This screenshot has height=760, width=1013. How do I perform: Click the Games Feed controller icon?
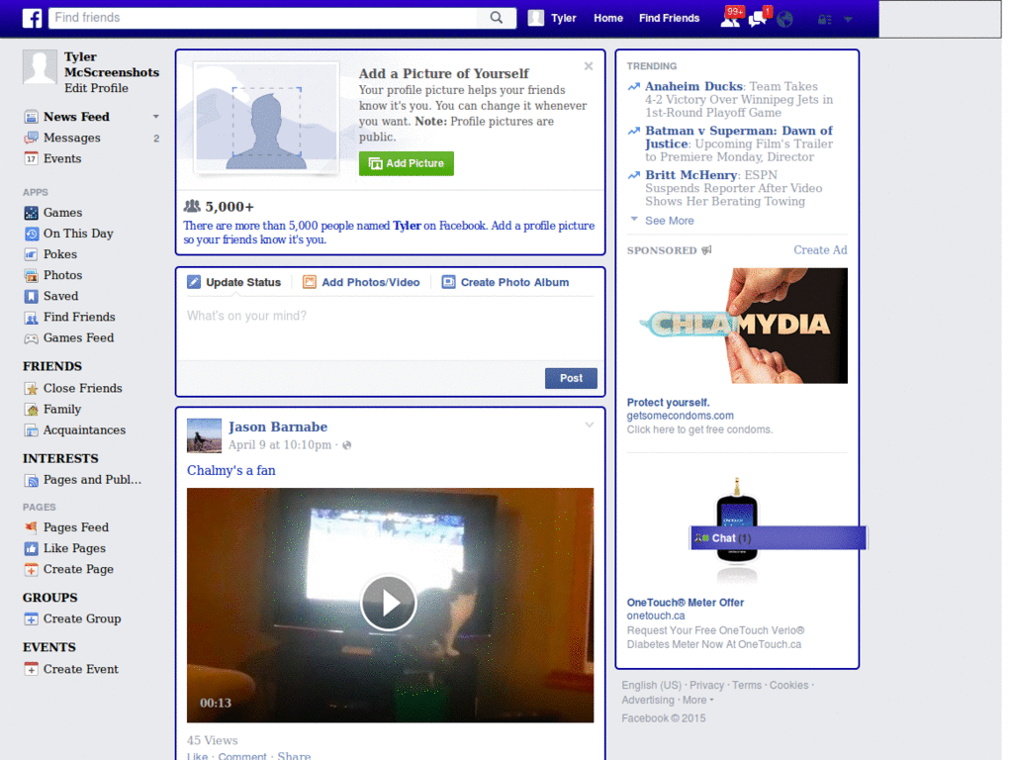(31, 338)
